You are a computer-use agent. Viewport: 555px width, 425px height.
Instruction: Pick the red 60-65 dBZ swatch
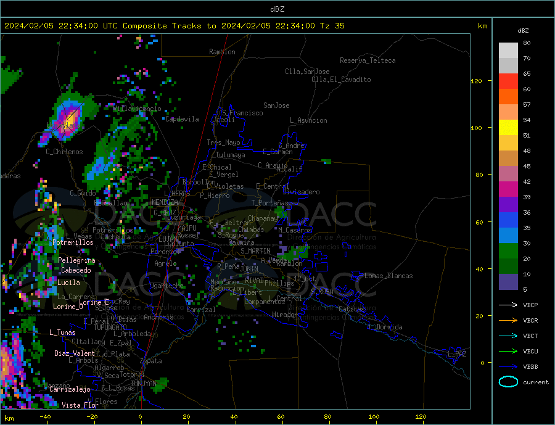pyautogui.click(x=508, y=81)
